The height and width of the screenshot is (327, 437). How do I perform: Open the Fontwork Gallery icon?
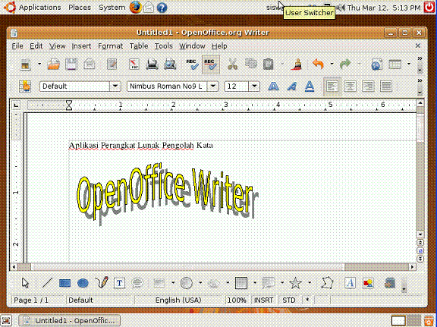pyautogui.click(x=351, y=283)
